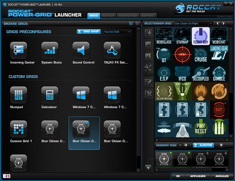This screenshot has width=235, height=181.
Task: Click the GIMBLE icon
Action: click(x=219, y=73)
